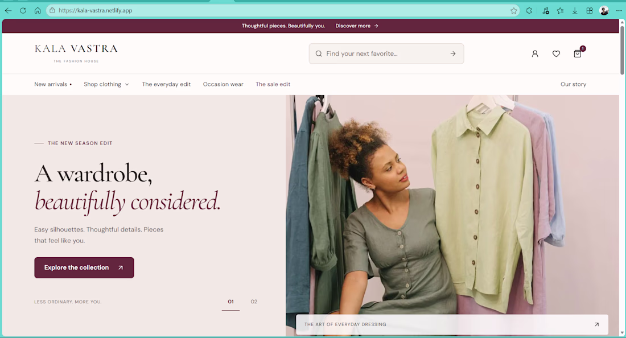Click the browser address bar URL
The height and width of the screenshot is (338, 626).
pyautogui.click(x=96, y=10)
